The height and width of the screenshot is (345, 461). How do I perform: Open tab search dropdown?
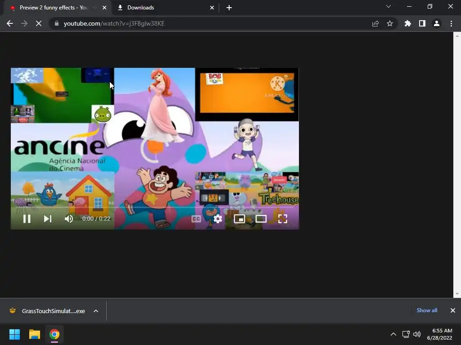389,6
